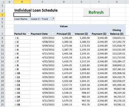Select closing balance 95,176.23
This screenshot has height=107, width=129.
click(117, 101)
